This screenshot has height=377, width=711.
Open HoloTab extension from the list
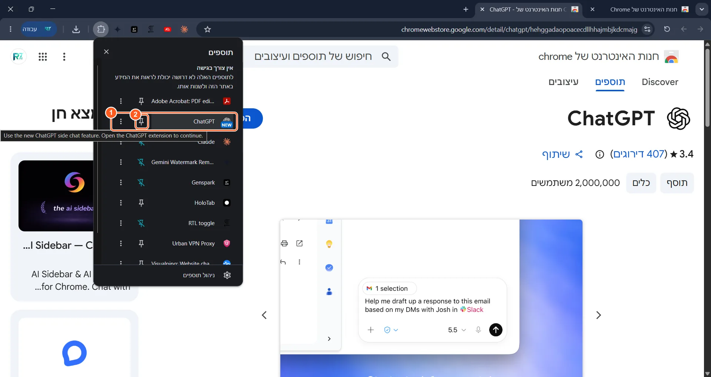[191, 203]
